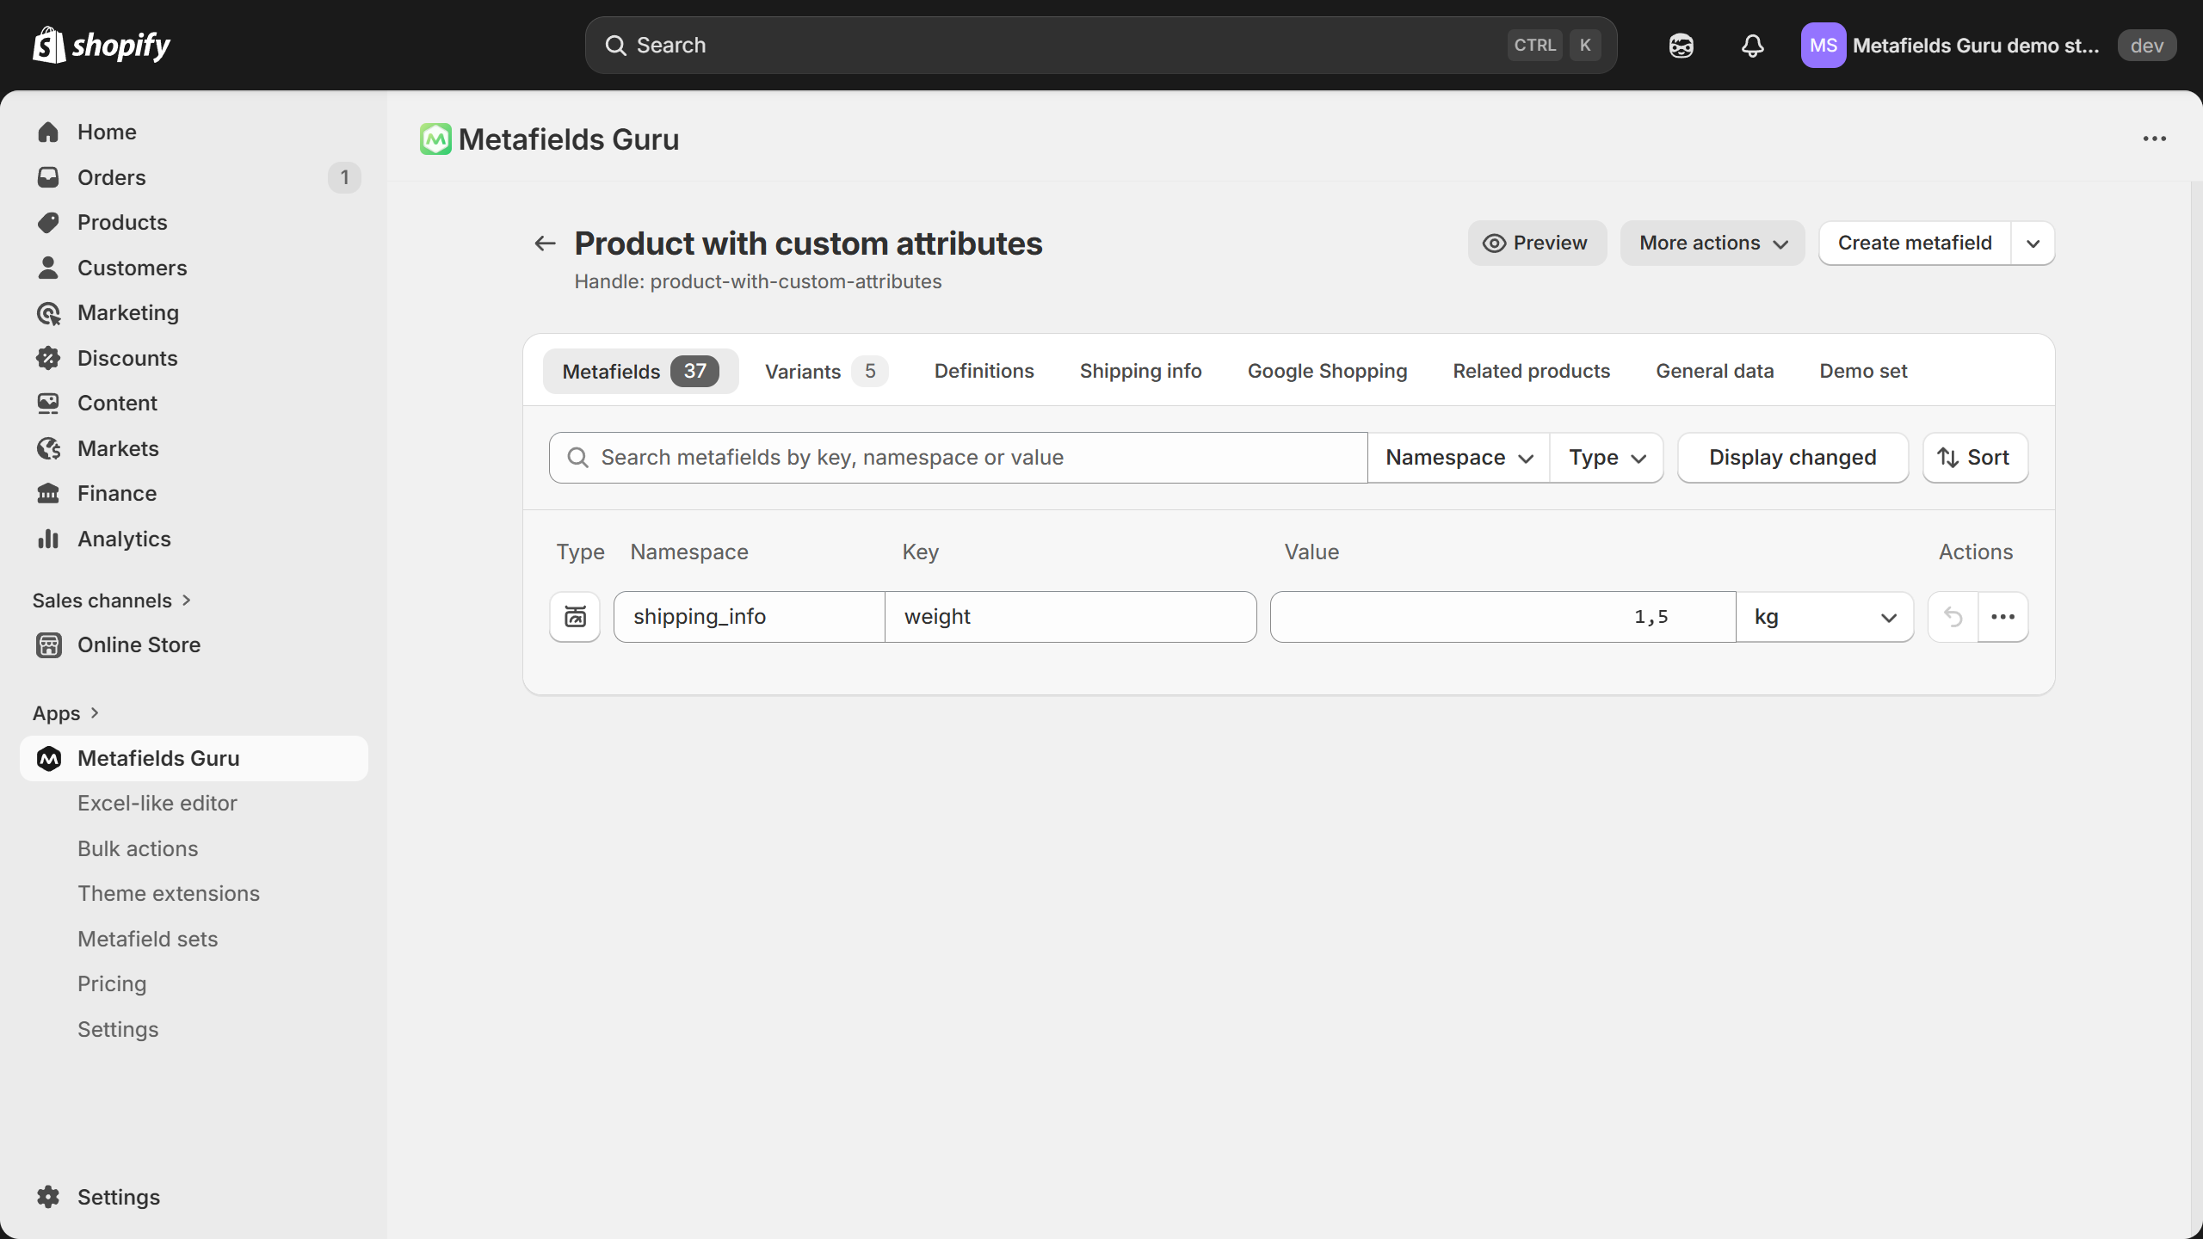Click the Create metafield button
This screenshot has height=1239, width=2203.
click(1915, 243)
